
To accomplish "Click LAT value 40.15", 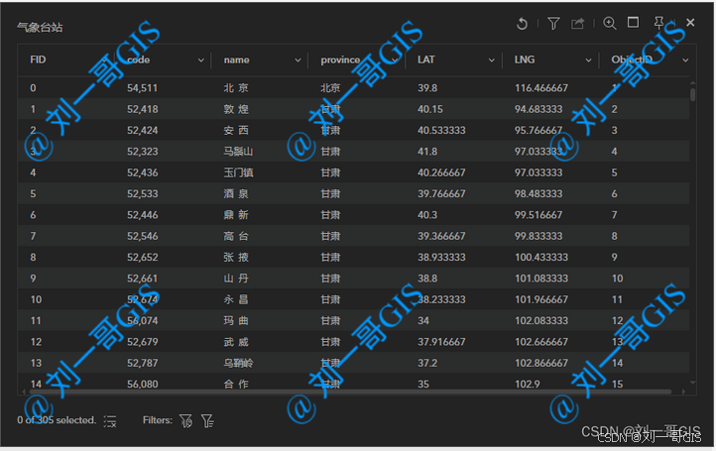I will 430,109.
